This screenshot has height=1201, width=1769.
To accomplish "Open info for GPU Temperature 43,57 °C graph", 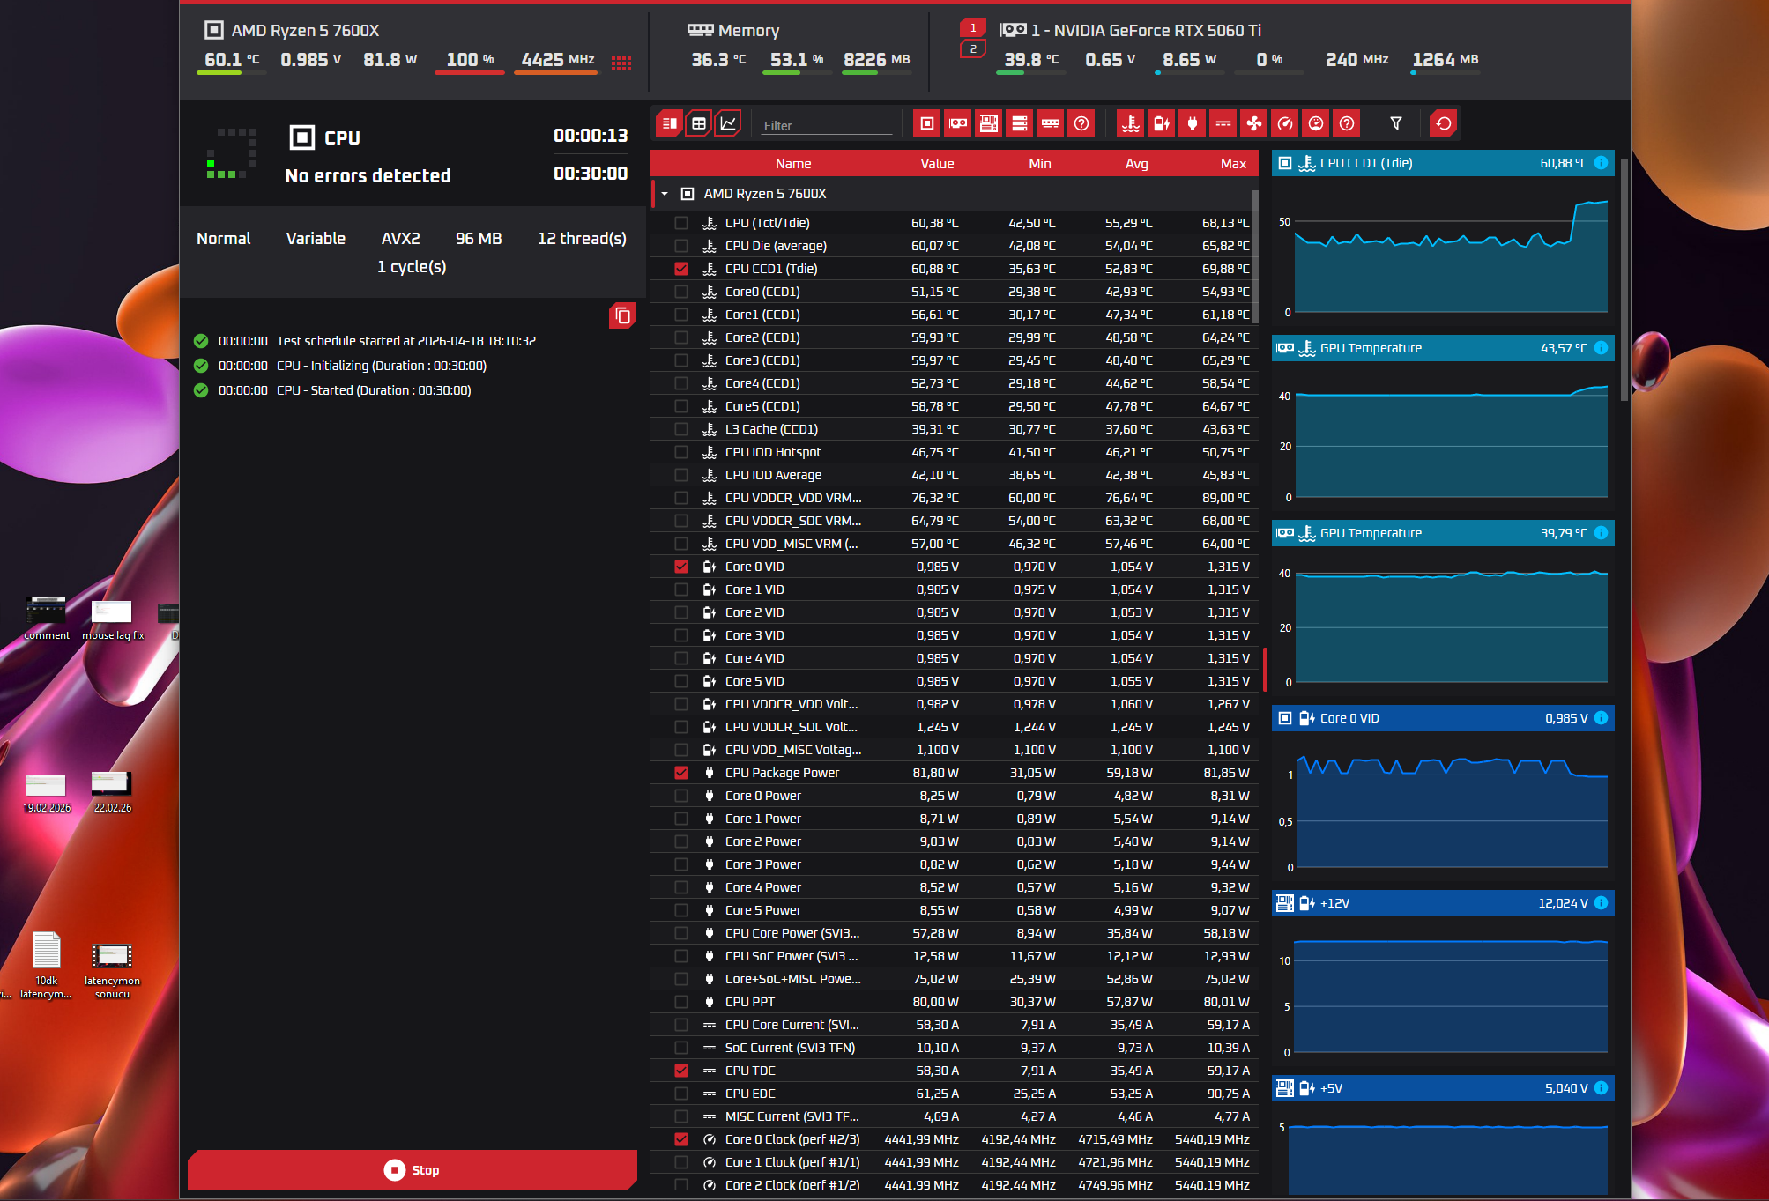I will [1601, 348].
